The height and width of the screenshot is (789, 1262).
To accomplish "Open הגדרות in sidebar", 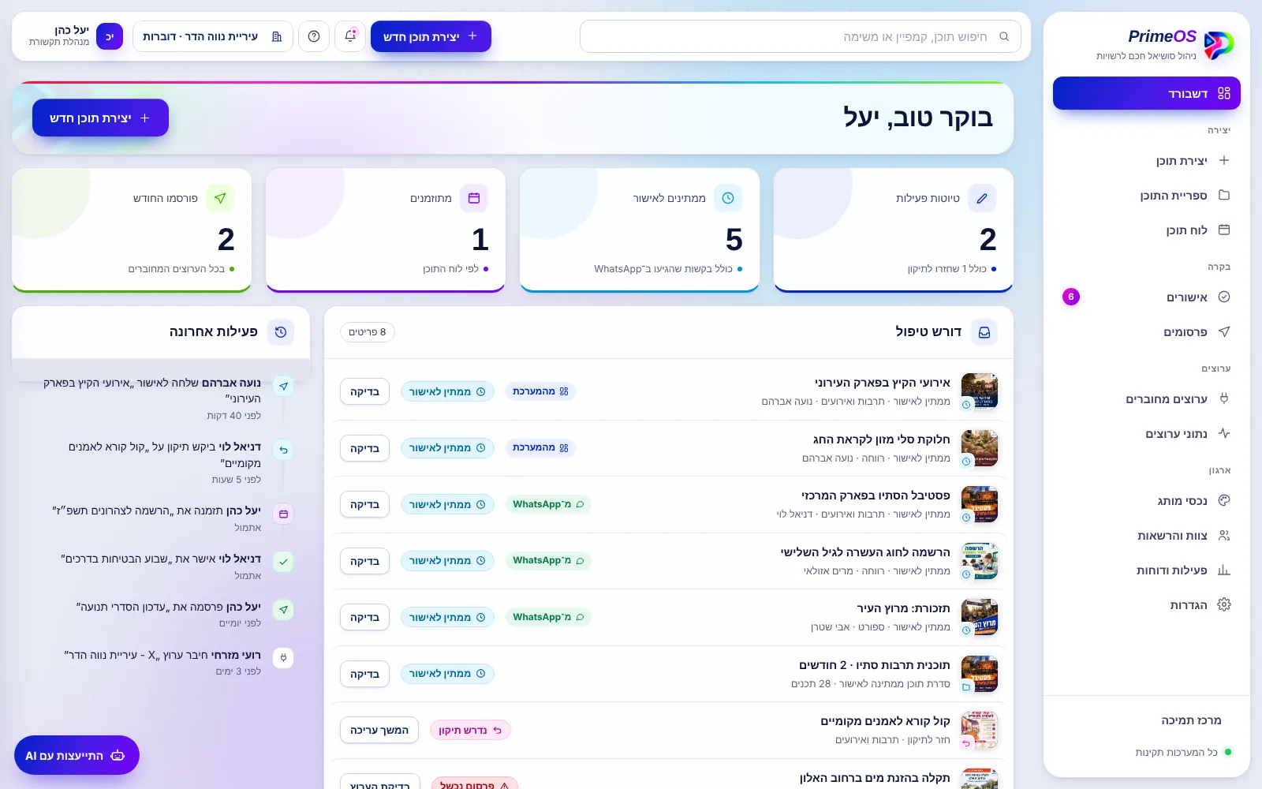I will click(x=1146, y=604).
